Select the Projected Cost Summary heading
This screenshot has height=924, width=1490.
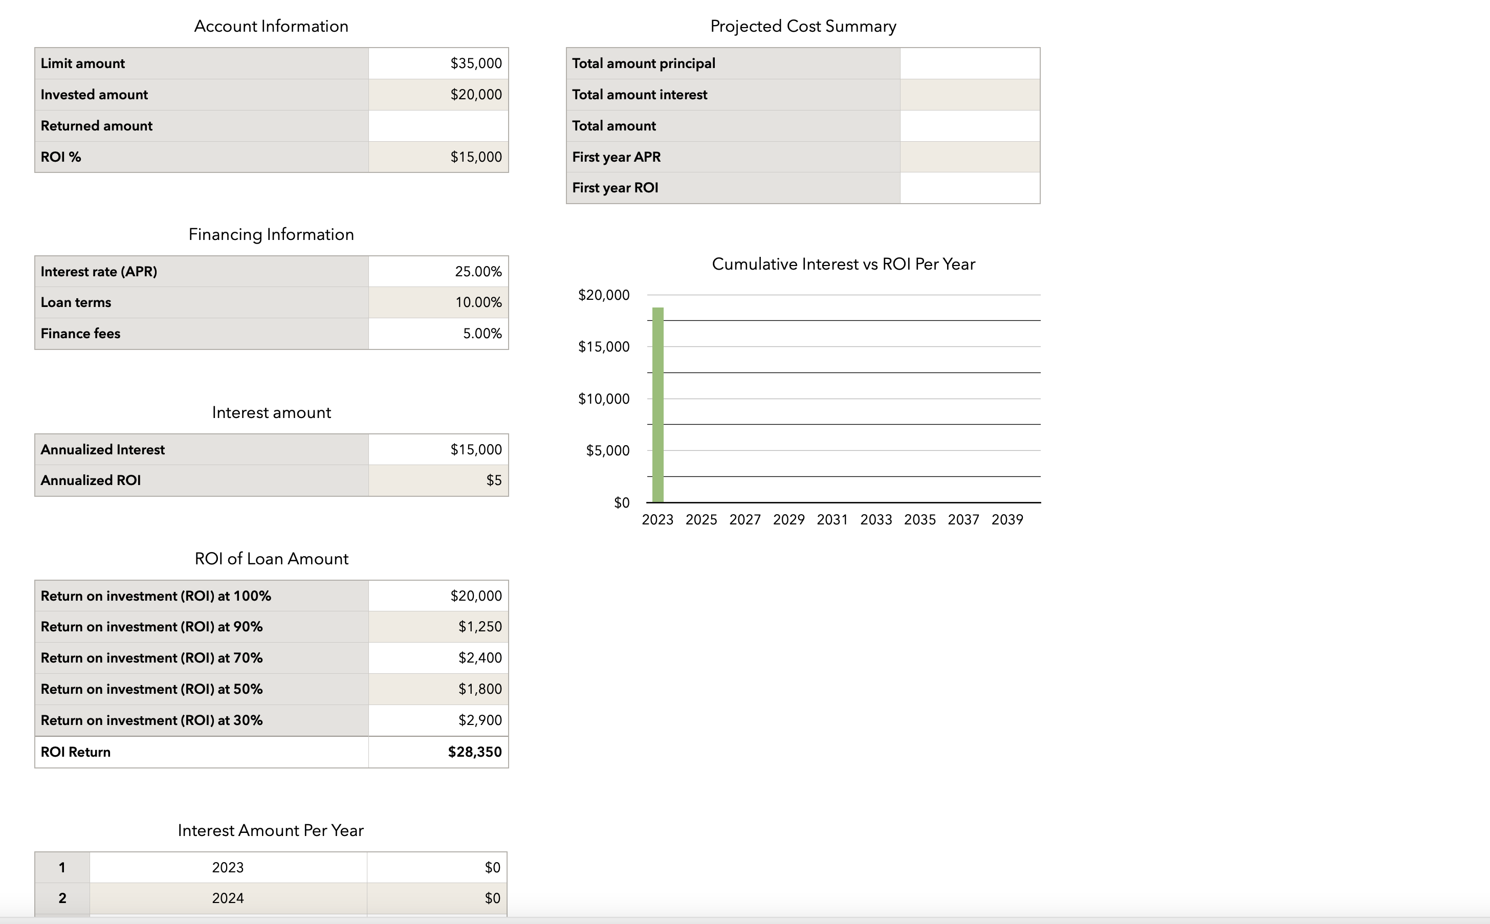pyautogui.click(x=803, y=26)
